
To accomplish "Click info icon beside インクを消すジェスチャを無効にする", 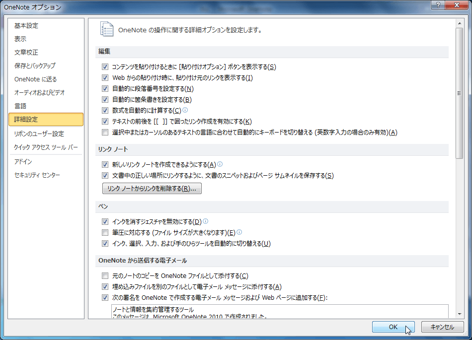I will 206,221.
